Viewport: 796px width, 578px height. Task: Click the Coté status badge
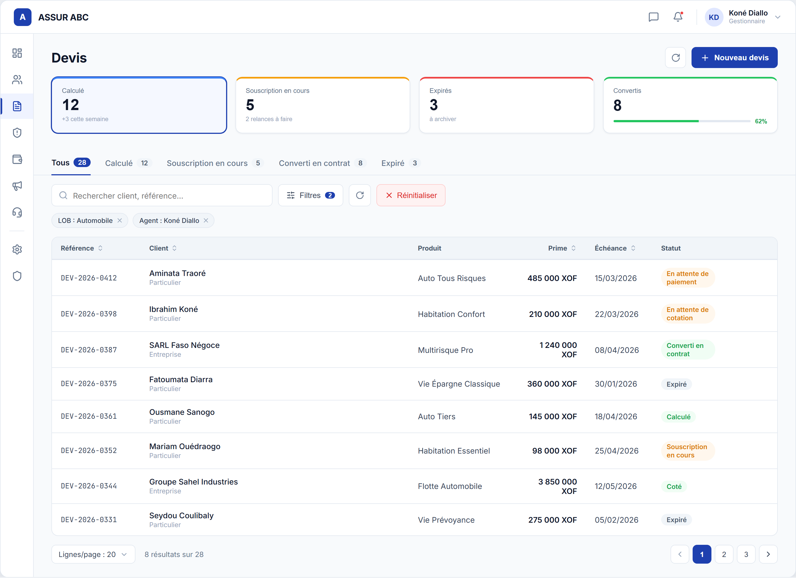click(674, 486)
